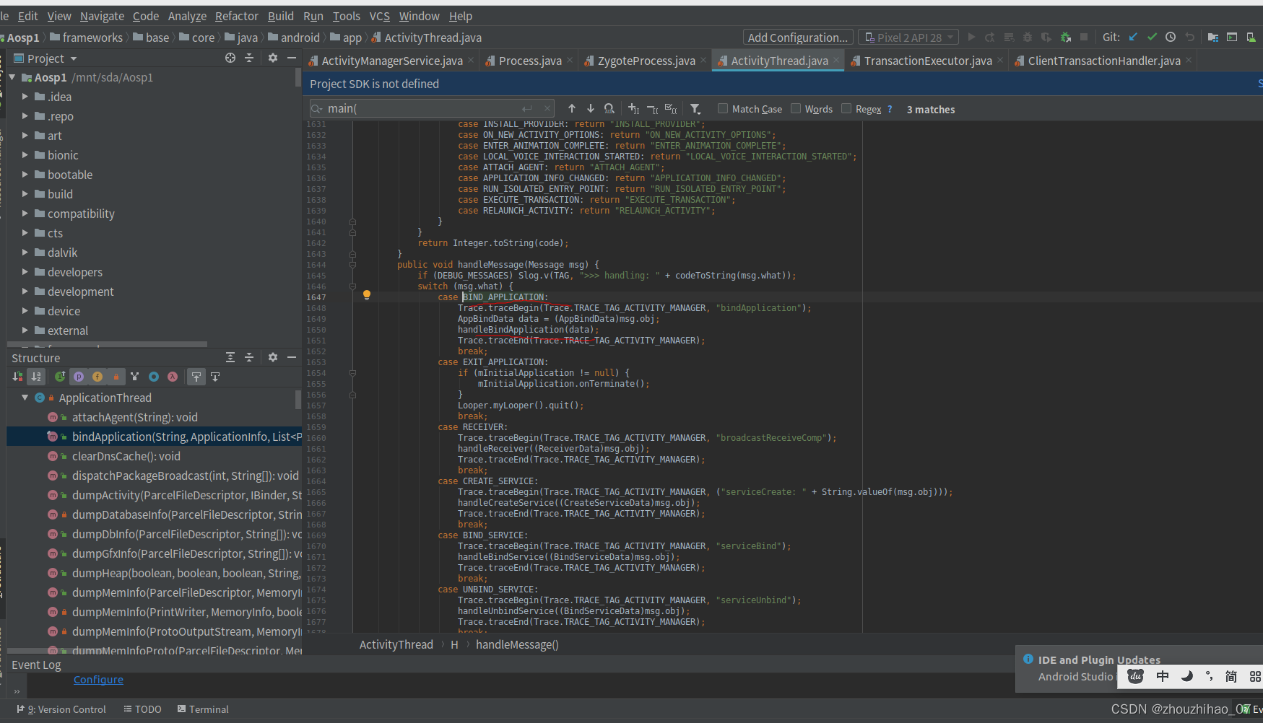The height and width of the screenshot is (723, 1263).
Task: Hide the Project panel with minus icon
Action: coord(292,58)
